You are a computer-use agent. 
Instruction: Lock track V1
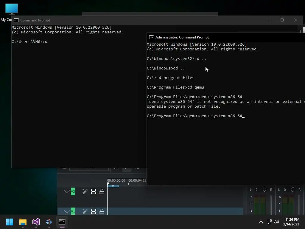point(102,211)
